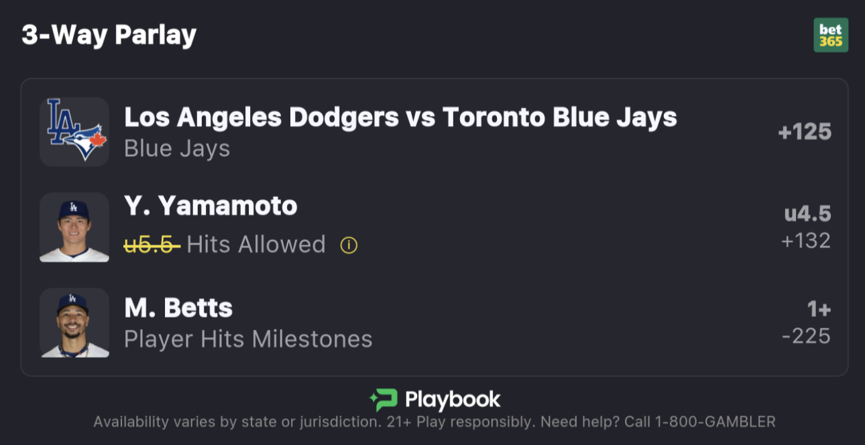Image resolution: width=865 pixels, height=445 pixels.
Task: Click the Dodgers and Blue Jays team logo
Action: [x=74, y=131]
